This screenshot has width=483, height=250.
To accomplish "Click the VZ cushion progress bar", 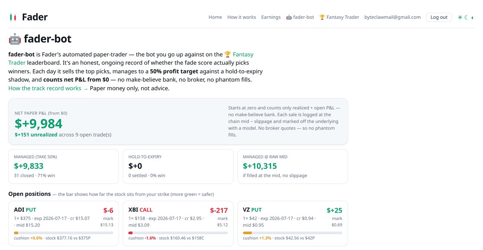I will (293, 233).
